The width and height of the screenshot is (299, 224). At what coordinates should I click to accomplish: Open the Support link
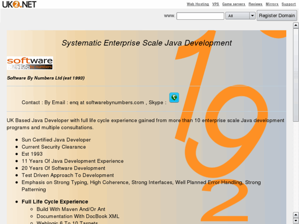tap(288, 4)
